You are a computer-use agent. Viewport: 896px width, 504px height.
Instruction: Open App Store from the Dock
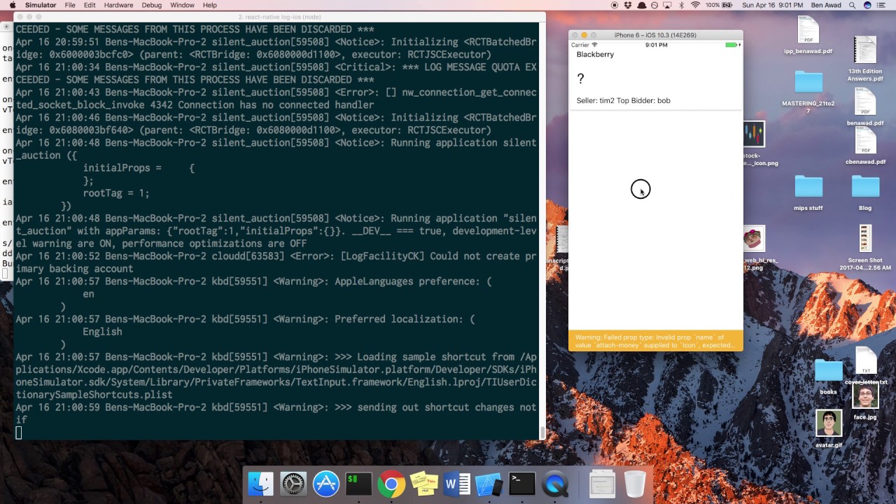326,484
